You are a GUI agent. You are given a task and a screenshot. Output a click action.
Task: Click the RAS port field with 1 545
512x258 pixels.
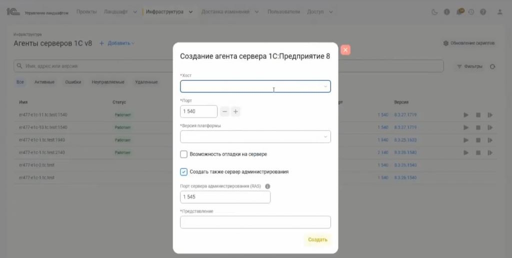pyautogui.click(x=225, y=197)
